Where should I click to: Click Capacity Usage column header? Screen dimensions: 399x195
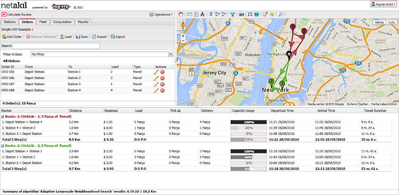point(251,111)
